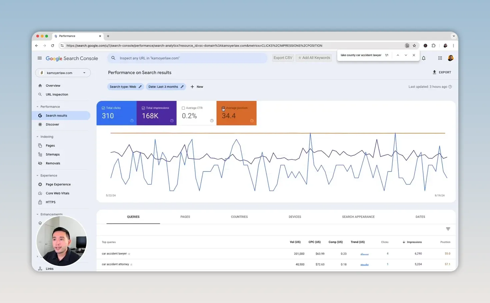The width and height of the screenshot is (490, 303).
Task: Click the table filter rows icon
Action: [x=448, y=229]
